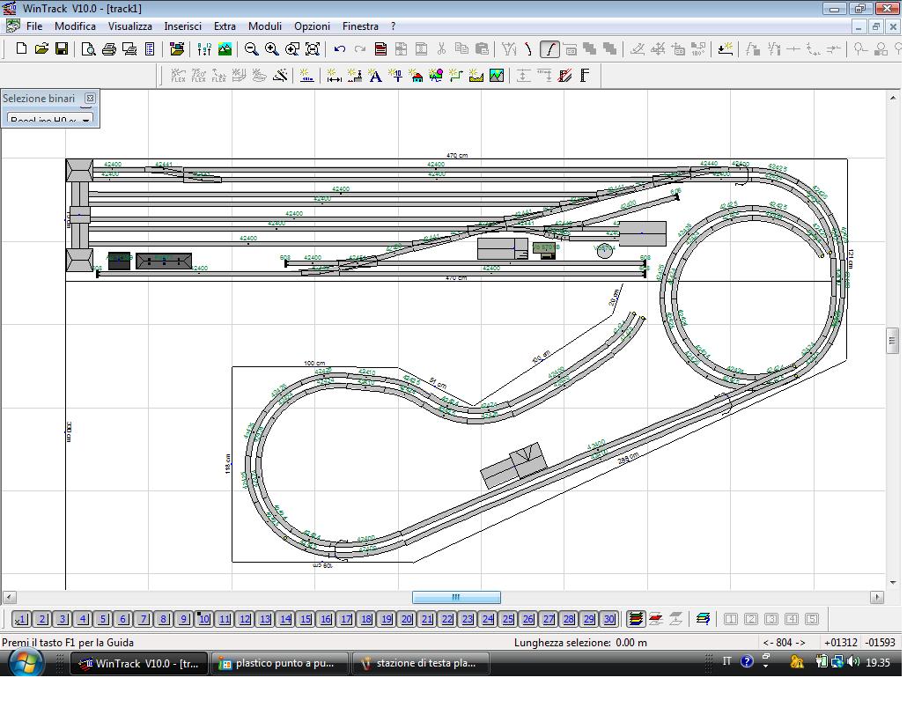
Task: Select the red curved track tool
Action: pos(528,48)
